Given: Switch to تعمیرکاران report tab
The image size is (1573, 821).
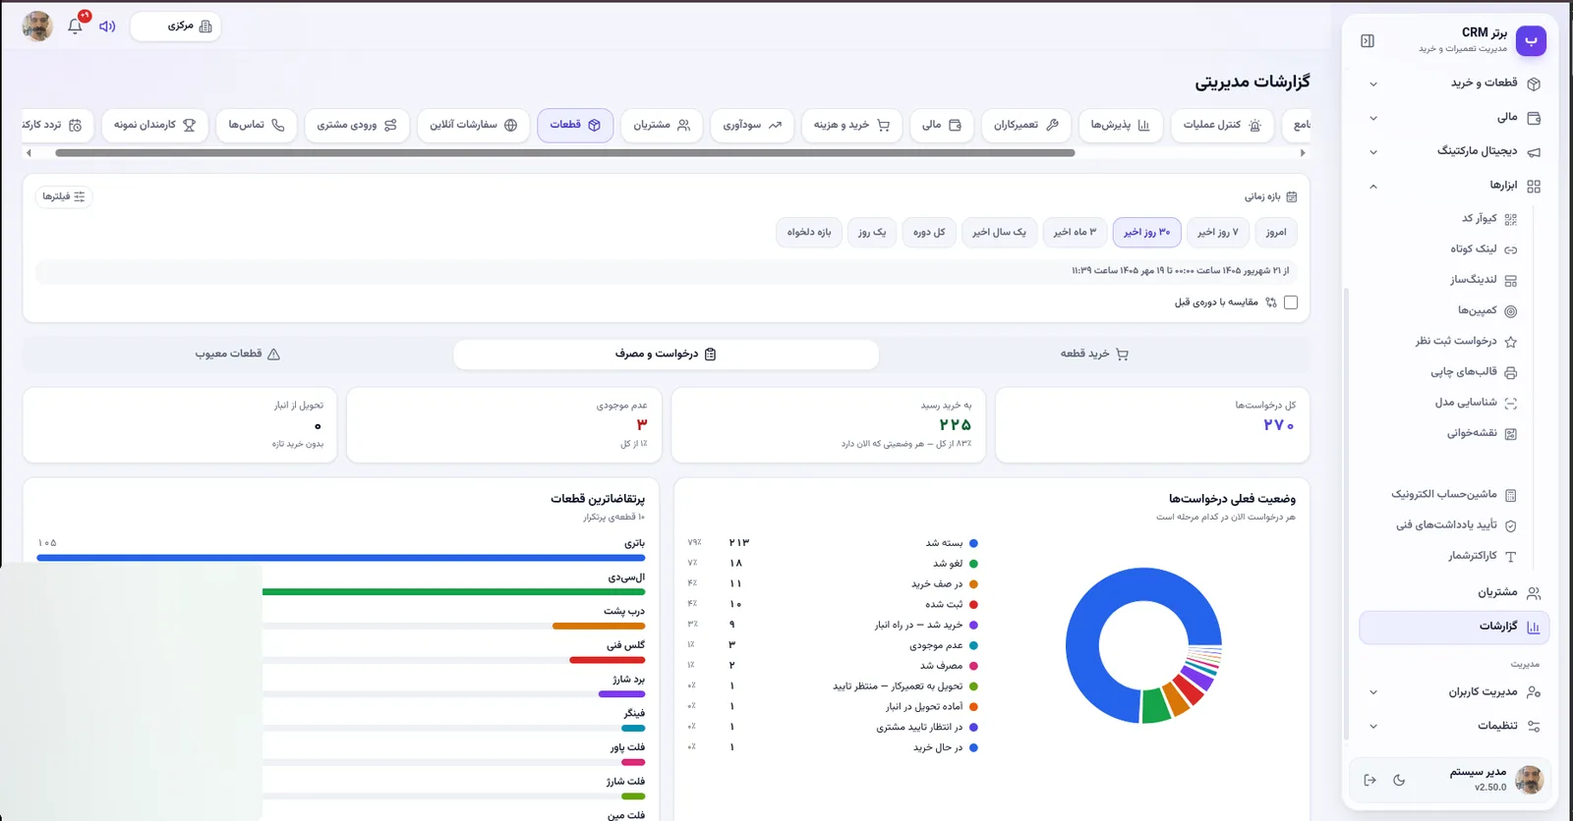Looking at the screenshot, I should (x=1025, y=125).
